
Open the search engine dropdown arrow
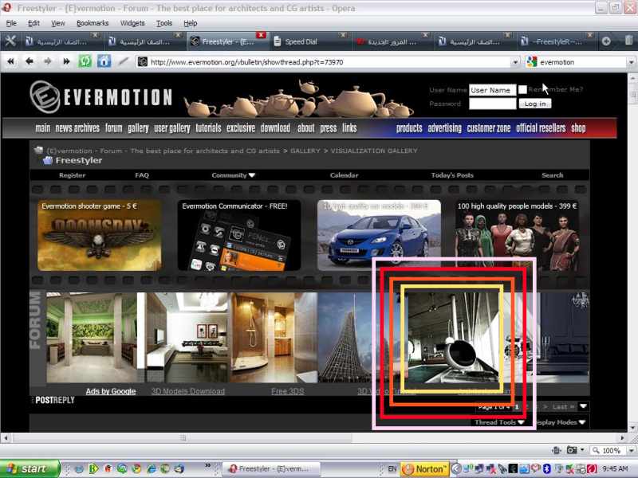click(631, 62)
